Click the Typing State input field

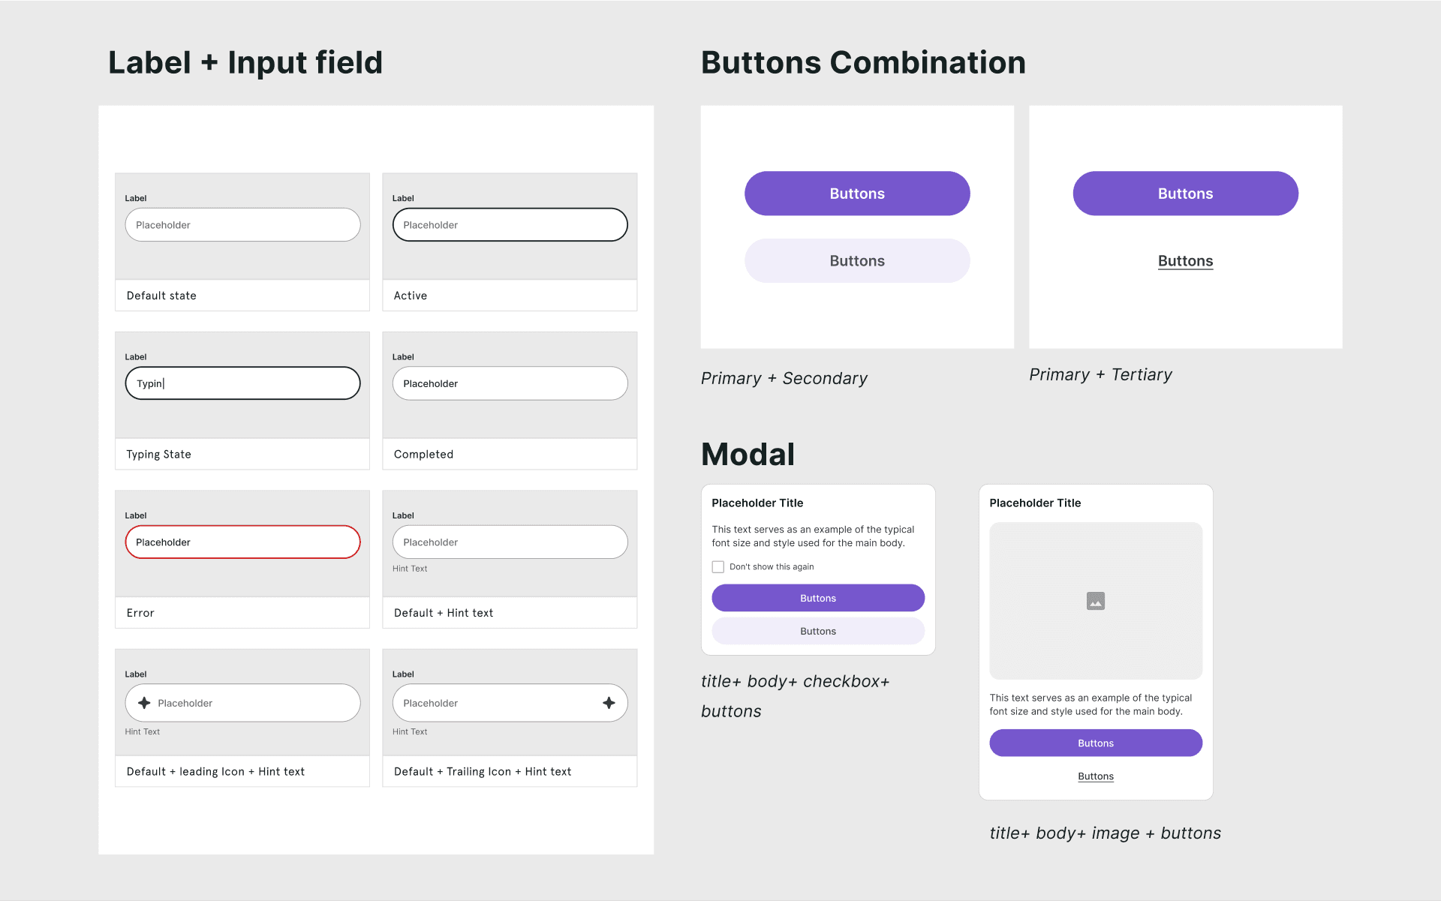[242, 383]
